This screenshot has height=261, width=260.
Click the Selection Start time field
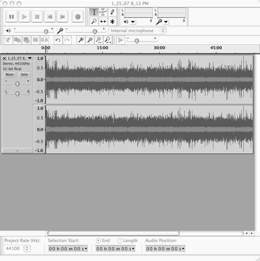[x=67, y=249]
